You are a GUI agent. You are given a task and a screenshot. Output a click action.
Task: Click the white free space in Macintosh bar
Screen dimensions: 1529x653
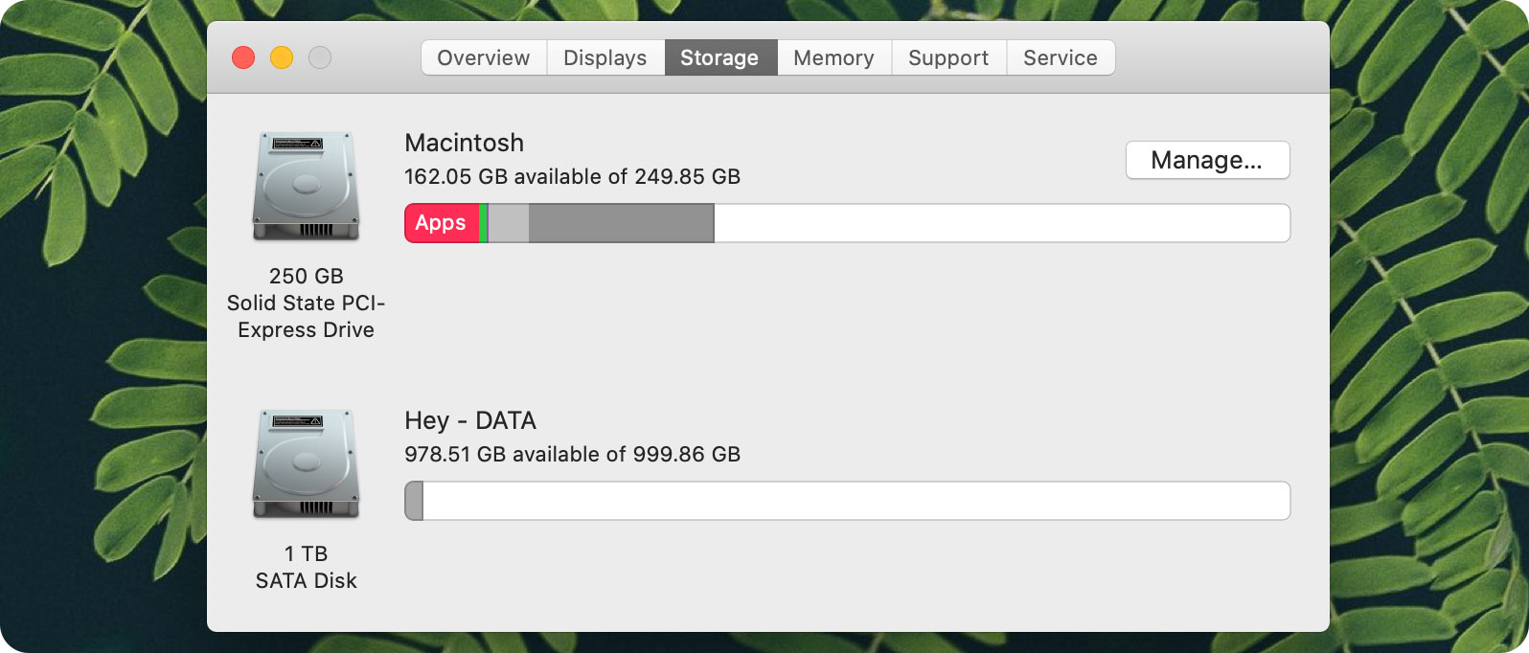(x=1002, y=223)
